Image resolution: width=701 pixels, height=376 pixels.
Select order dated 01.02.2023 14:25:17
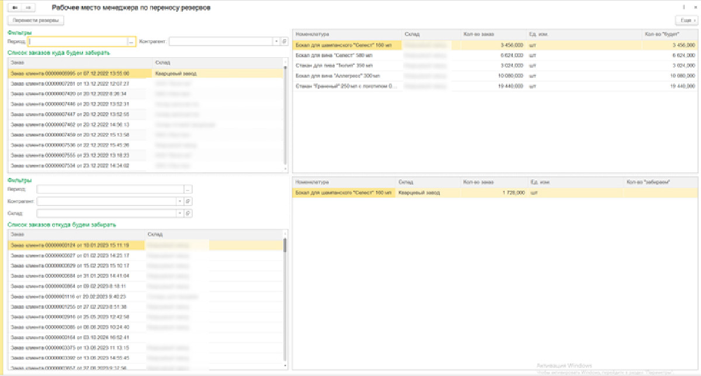coord(145,255)
